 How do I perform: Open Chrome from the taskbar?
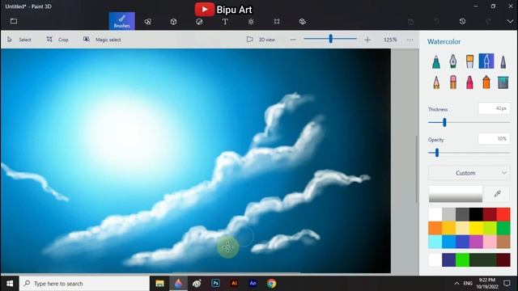[x=272, y=284]
